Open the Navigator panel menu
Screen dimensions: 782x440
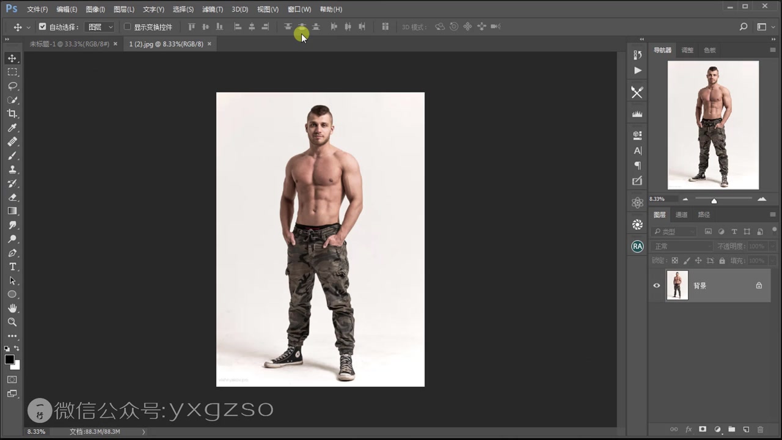click(x=772, y=50)
